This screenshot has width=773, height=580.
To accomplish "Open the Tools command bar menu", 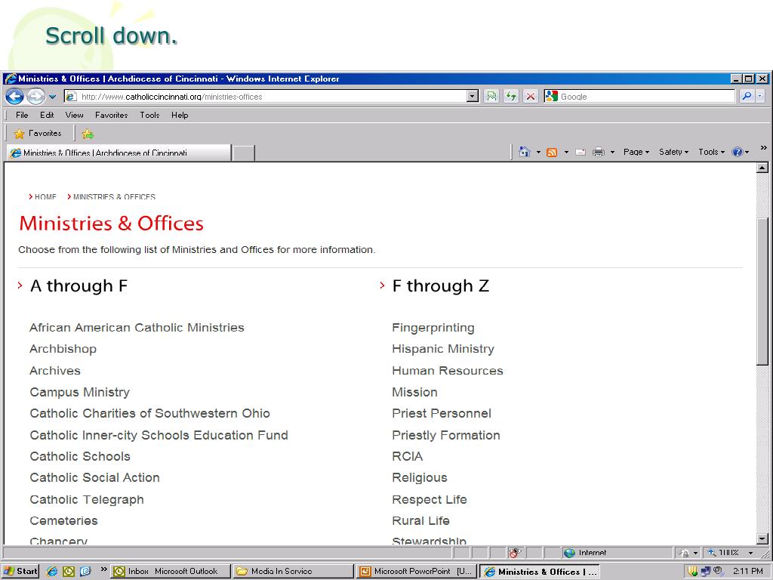I will pos(711,152).
